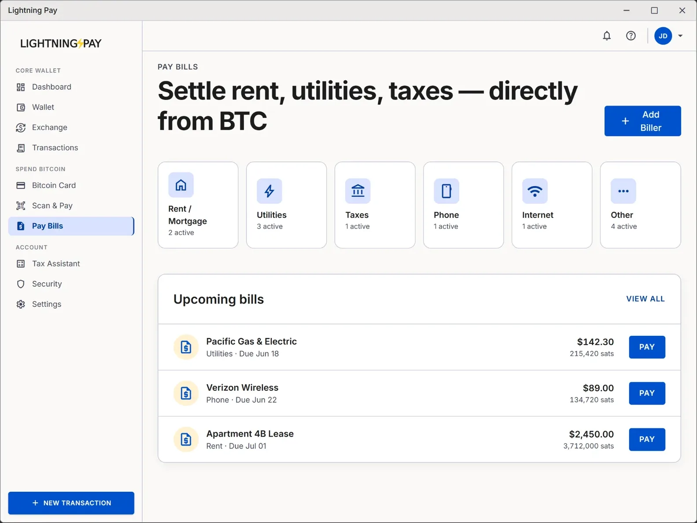This screenshot has height=523, width=697.
Task: Click the Upcoming bills heading
Action: pyautogui.click(x=218, y=299)
